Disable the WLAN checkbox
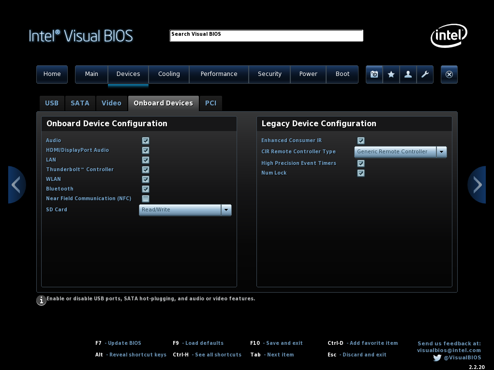This screenshot has height=370, width=494. 146,179
